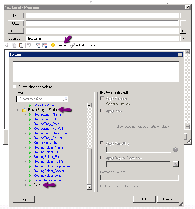
Task: Click the CC... button
Action: click(x=16, y=23)
